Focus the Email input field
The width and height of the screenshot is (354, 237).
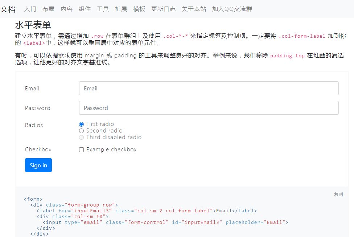coord(209,88)
